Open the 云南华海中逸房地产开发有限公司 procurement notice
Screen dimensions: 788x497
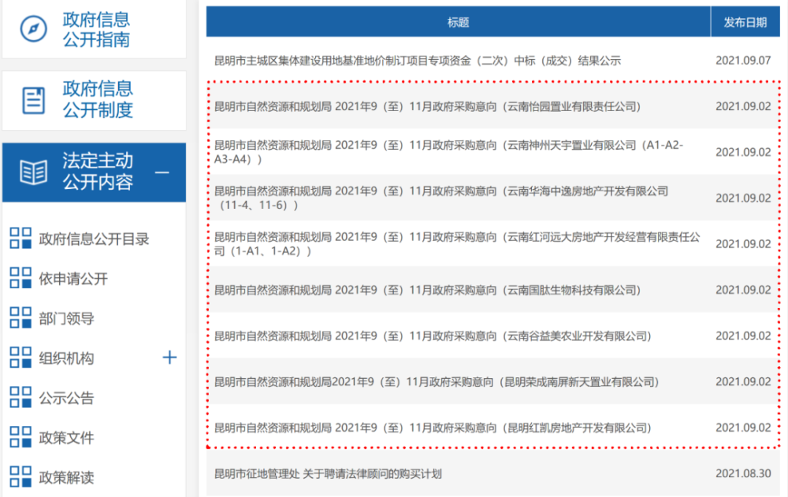point(441,198)
